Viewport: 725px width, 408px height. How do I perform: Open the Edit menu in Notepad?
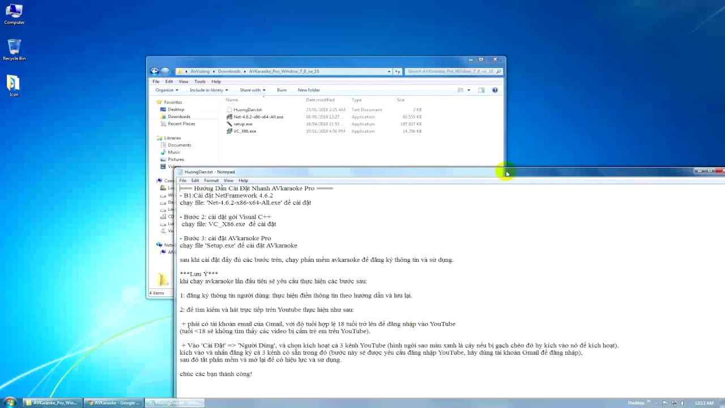point(195,181)
